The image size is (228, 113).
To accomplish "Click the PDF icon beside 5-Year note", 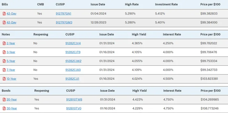I will (x=4, y=61).
